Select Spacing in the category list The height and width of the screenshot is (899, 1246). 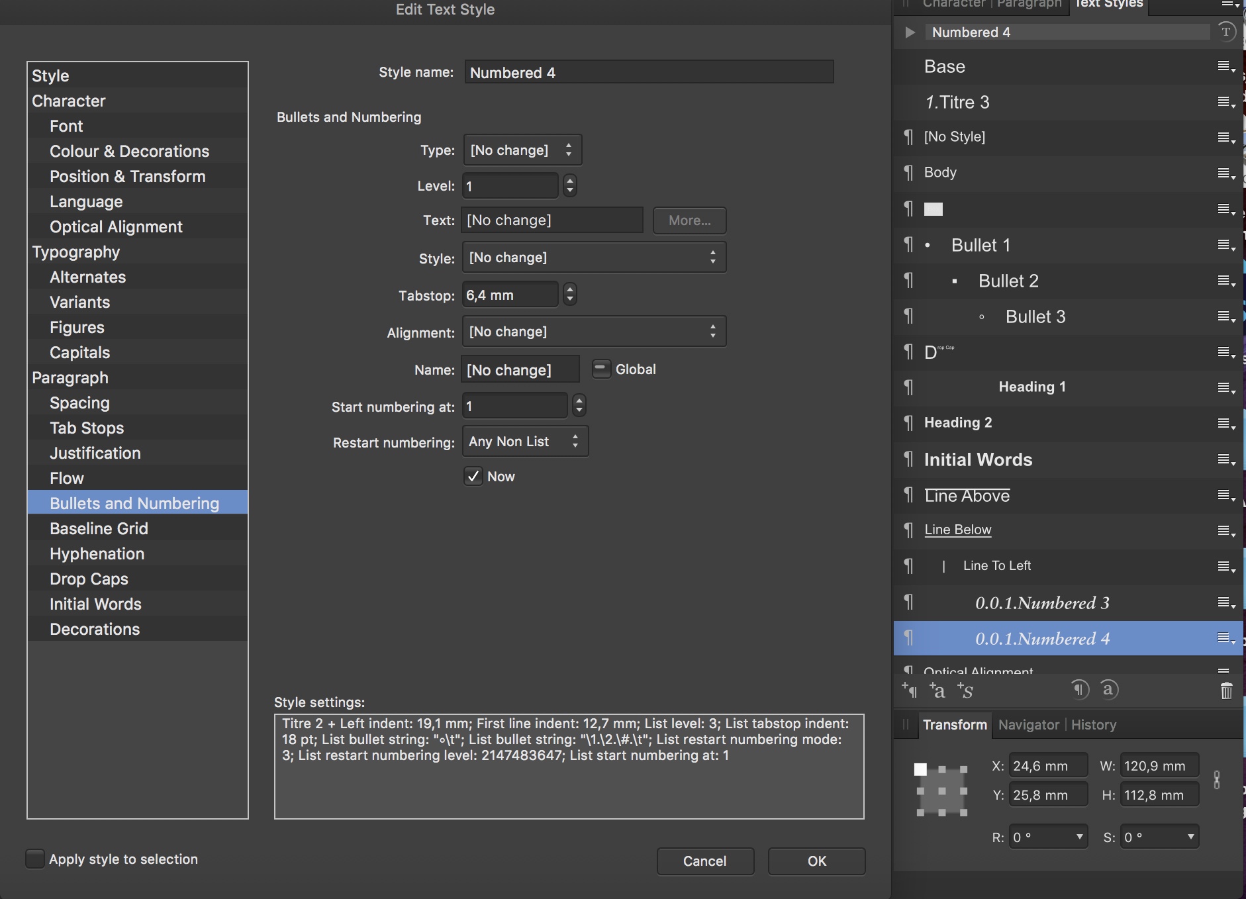(x=138, y=402)
